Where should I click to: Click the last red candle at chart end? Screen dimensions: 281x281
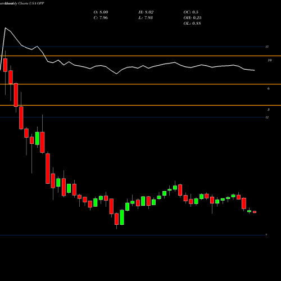[255, 212]
